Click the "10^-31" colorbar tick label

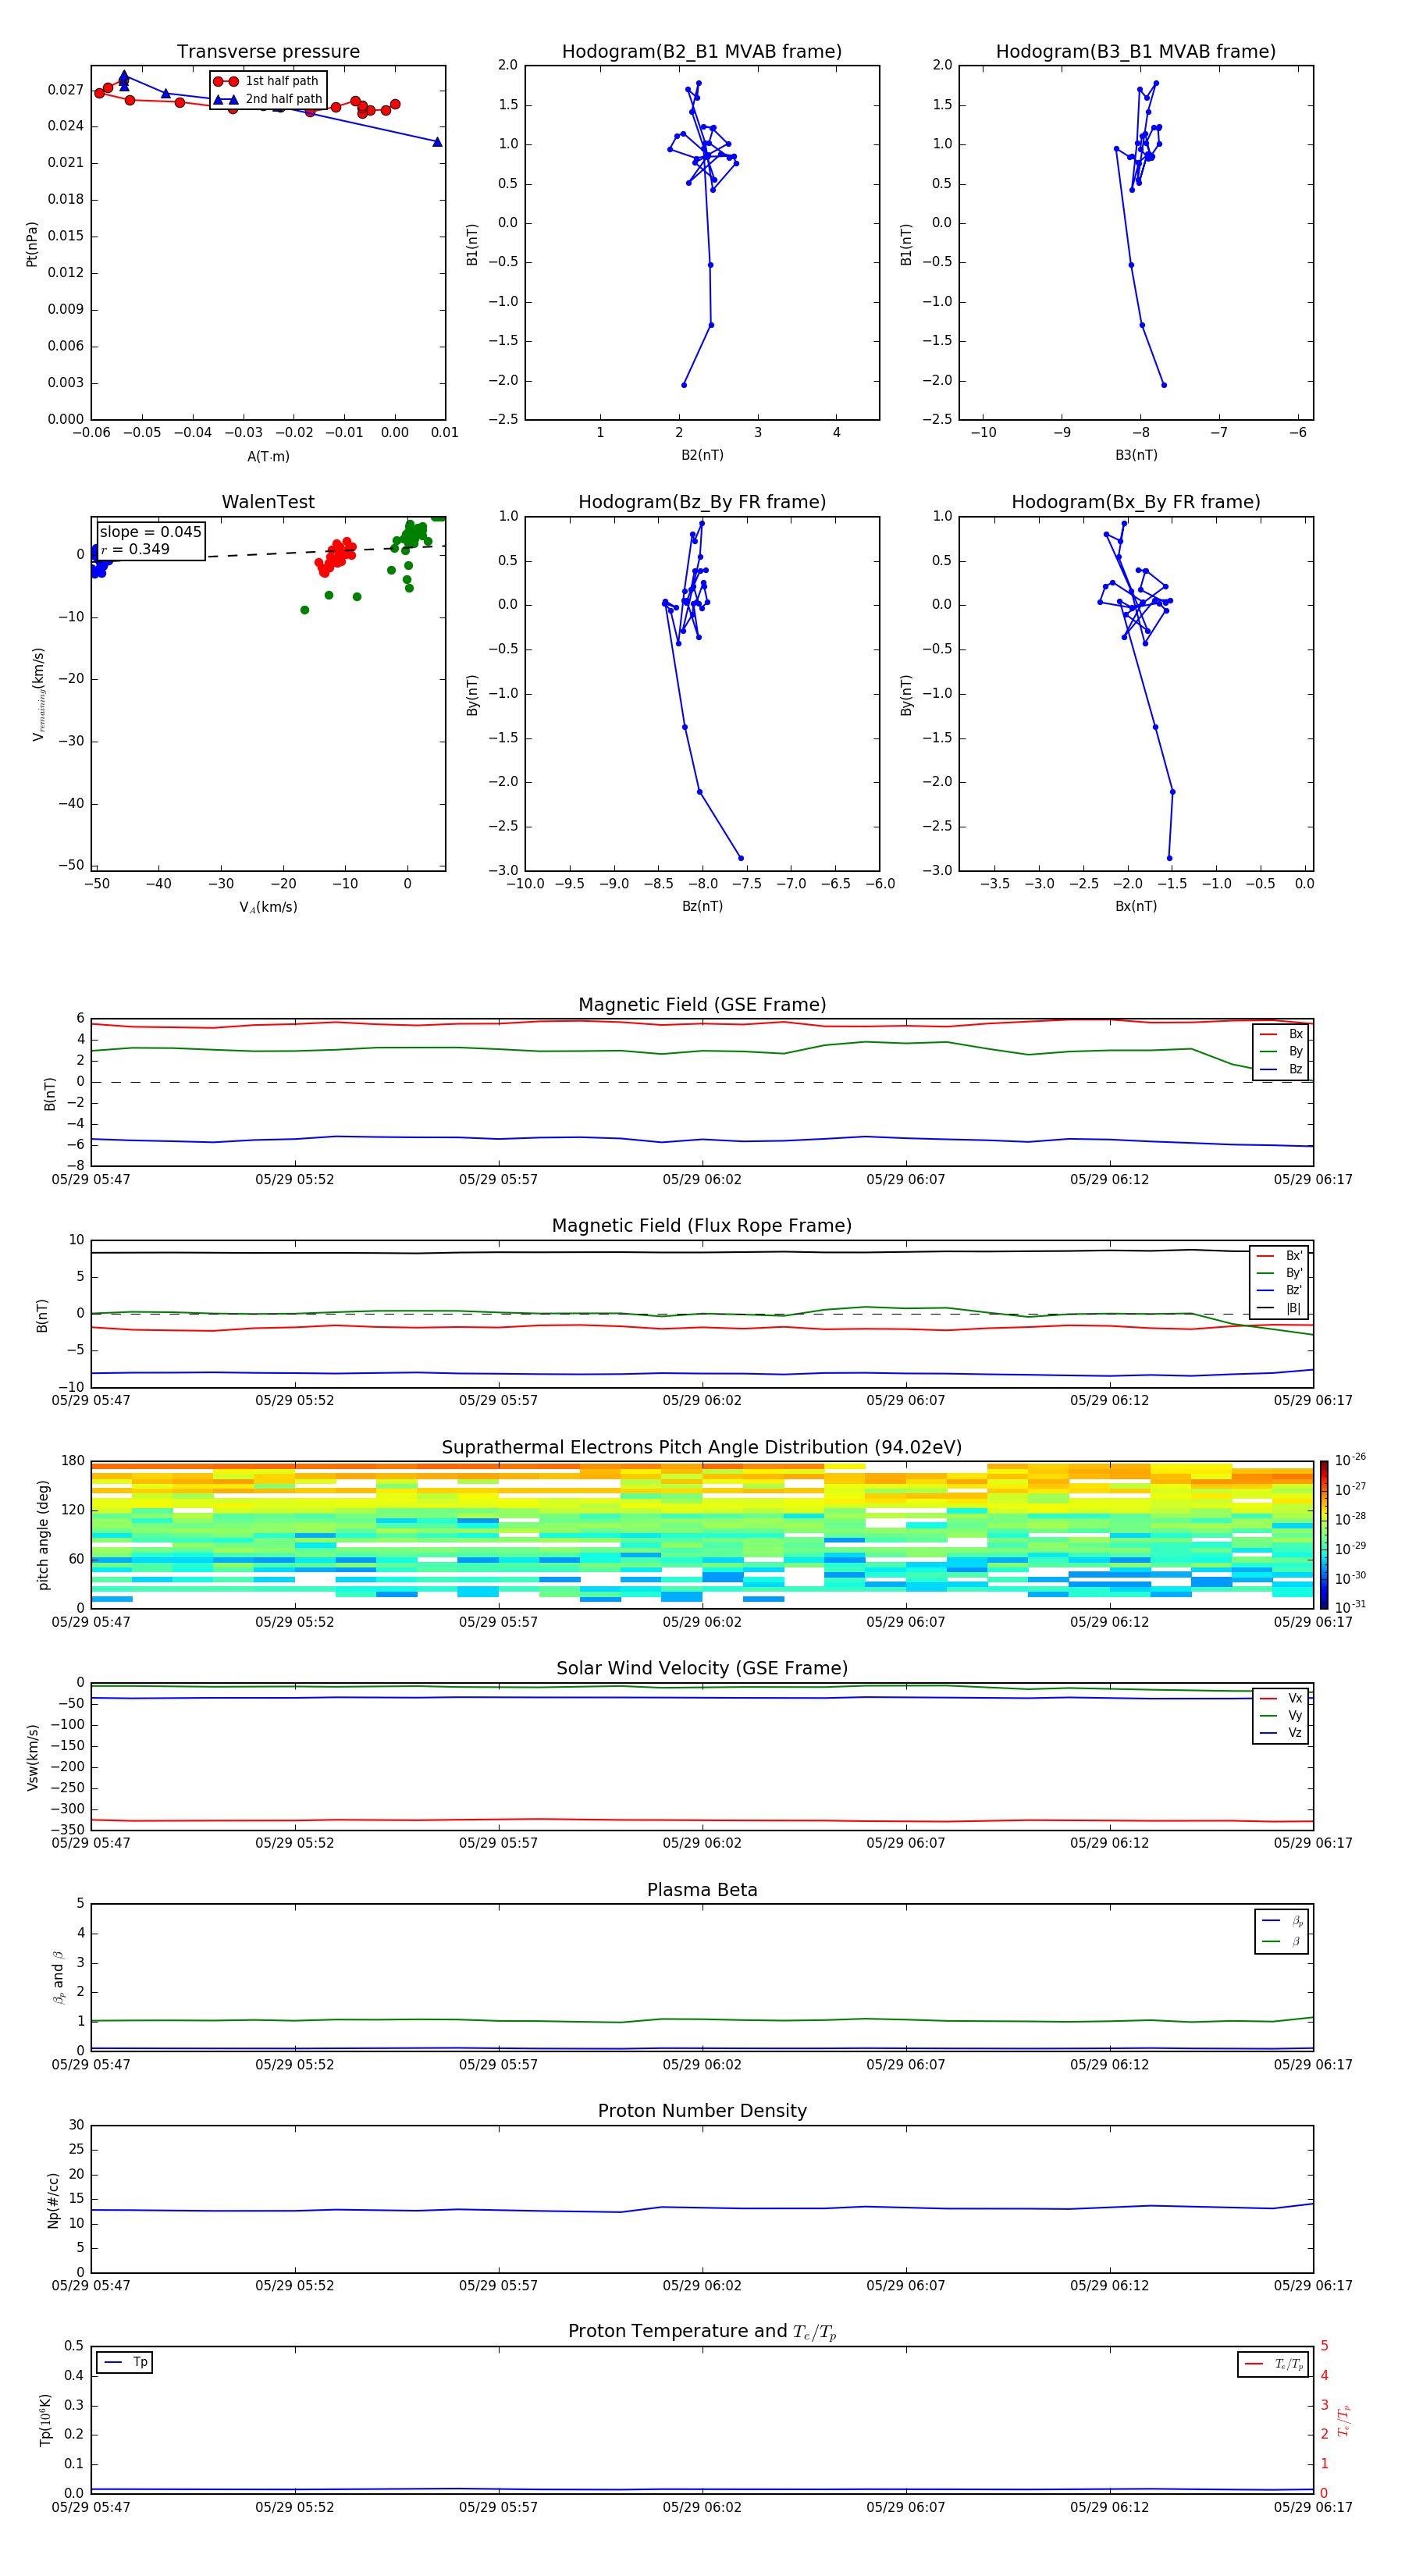tap(1350, 1607)
